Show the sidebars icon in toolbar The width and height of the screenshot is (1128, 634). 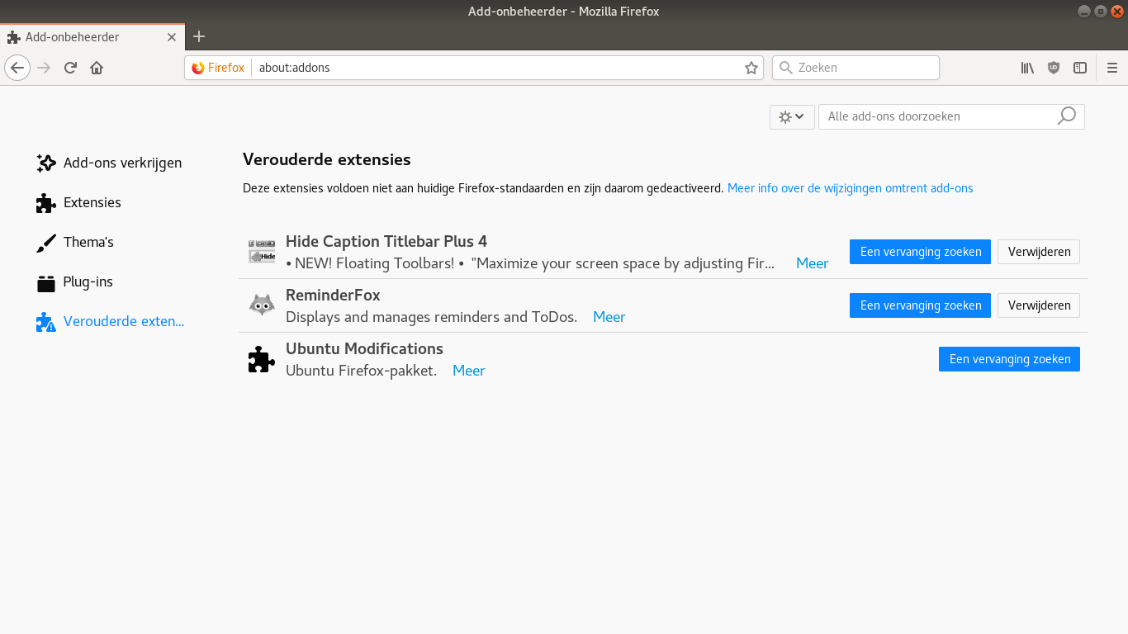tap(1080, 68)
